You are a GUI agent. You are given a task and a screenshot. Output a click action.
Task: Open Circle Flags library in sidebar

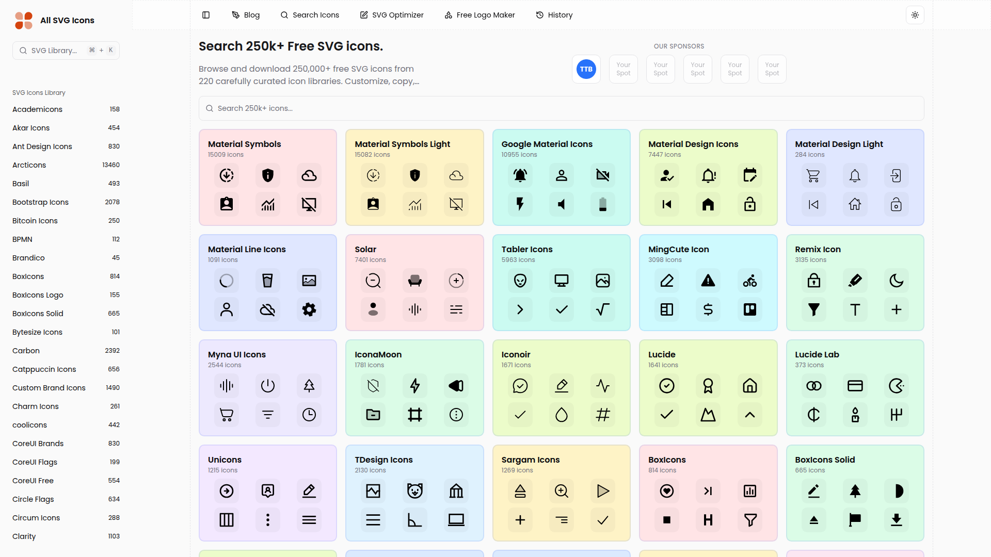click(66, 499)
